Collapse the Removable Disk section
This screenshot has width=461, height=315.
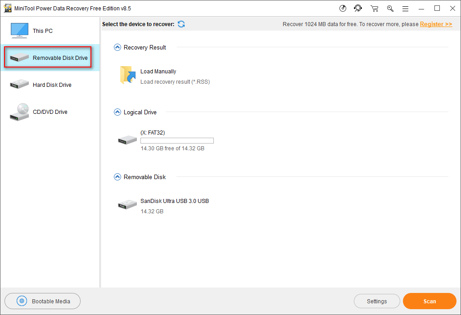(x=118, y=177)
